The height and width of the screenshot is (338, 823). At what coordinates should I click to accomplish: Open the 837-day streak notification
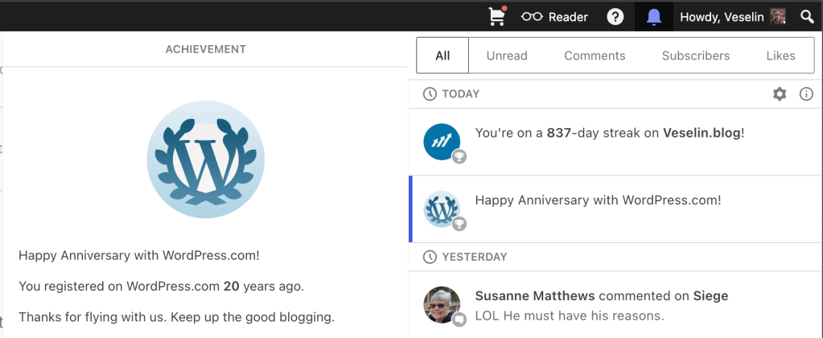tap(615, 142)
